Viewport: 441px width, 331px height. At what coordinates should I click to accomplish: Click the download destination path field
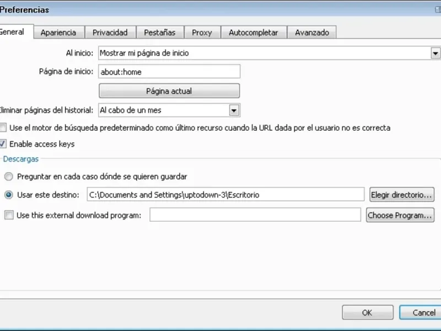pyautogui.click(x=225, y=195)
